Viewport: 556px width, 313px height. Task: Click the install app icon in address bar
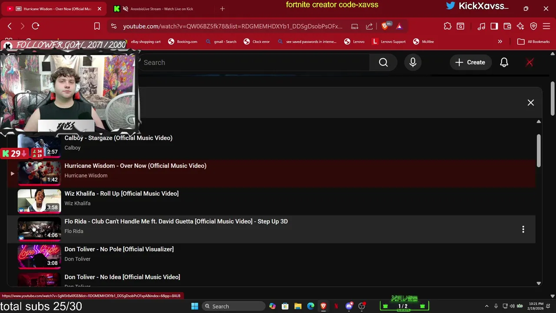click(x=354, y=26)
